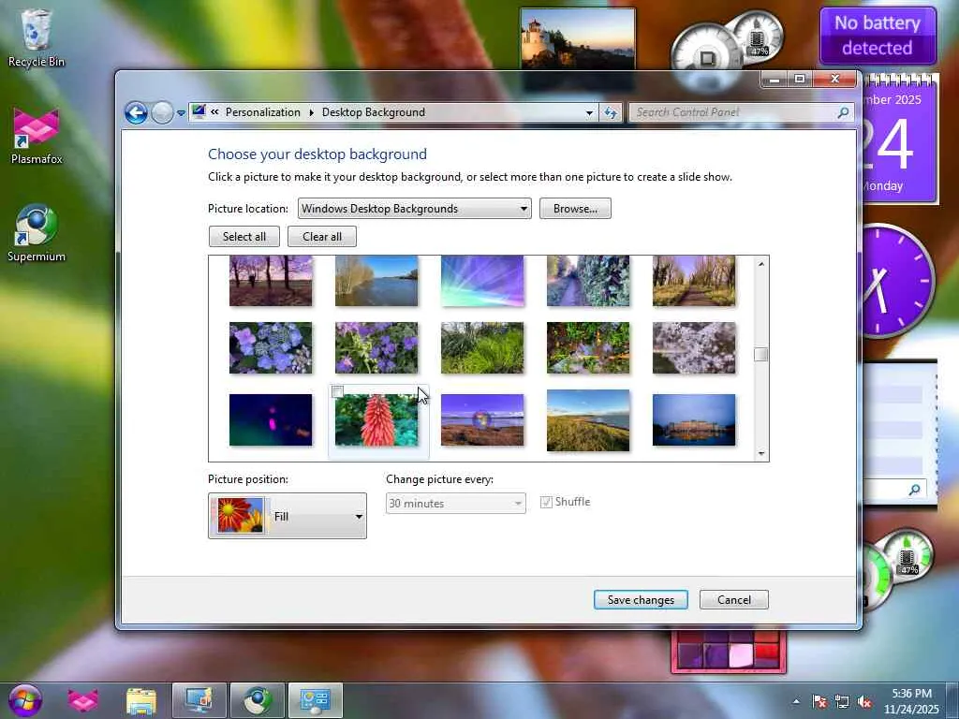Open the pink Plasmafox taskbar icon

click(x=83, y=700)
